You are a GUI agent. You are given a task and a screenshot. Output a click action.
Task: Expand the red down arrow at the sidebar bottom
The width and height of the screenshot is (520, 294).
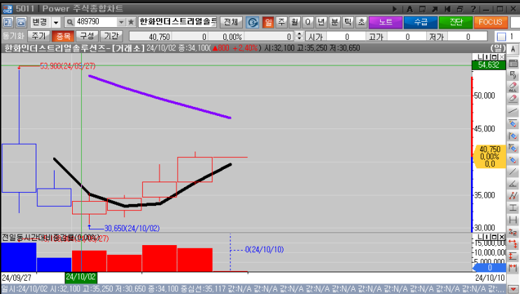tap(513, 289)
